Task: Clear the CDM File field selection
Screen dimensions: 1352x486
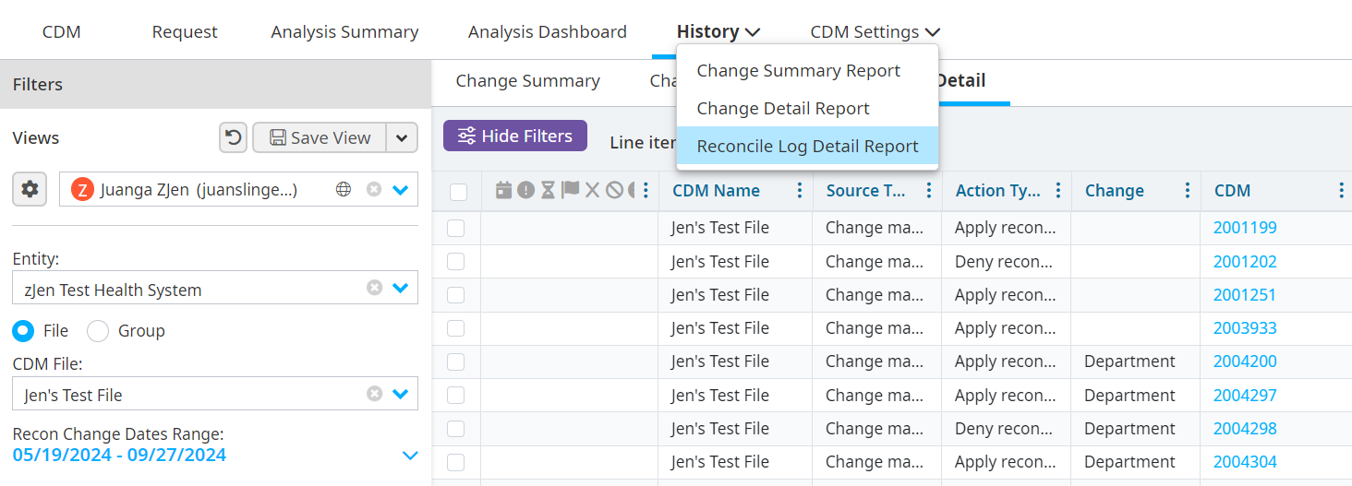Action: click(x=374, y=394)
